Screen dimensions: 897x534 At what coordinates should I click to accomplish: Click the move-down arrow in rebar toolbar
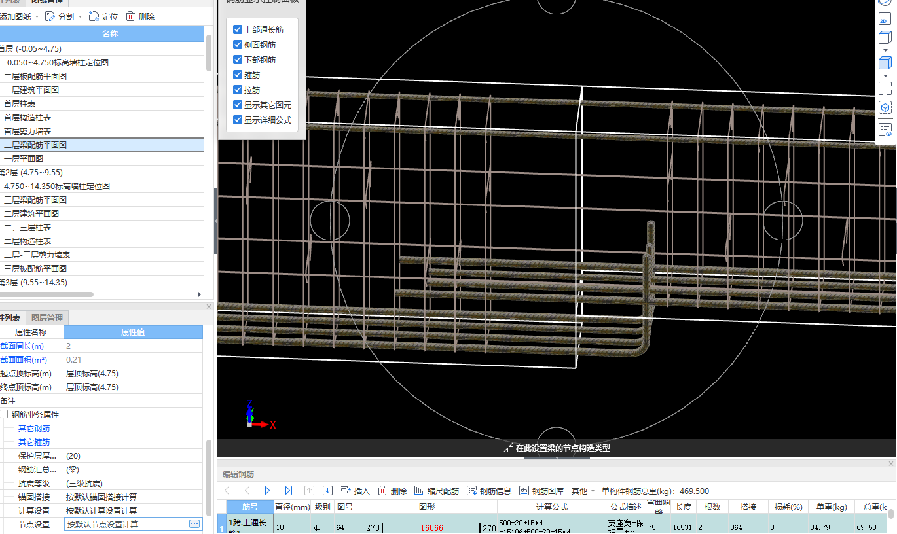coord(328,491)
